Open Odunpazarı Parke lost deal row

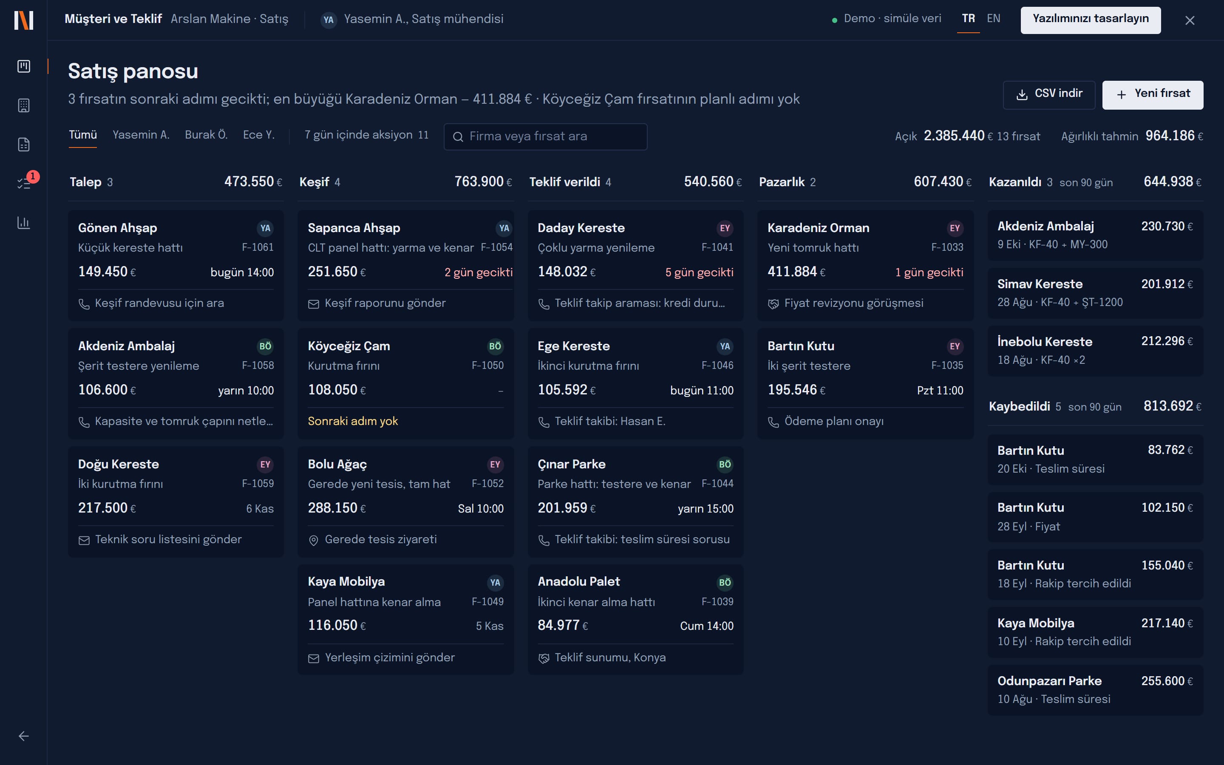pyautogui.click(x=1095, y=690)
